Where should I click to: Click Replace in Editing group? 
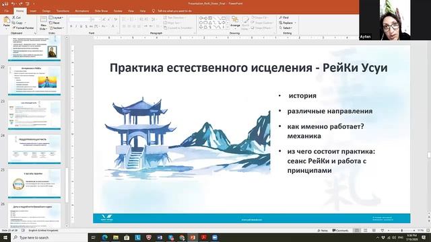286,23
